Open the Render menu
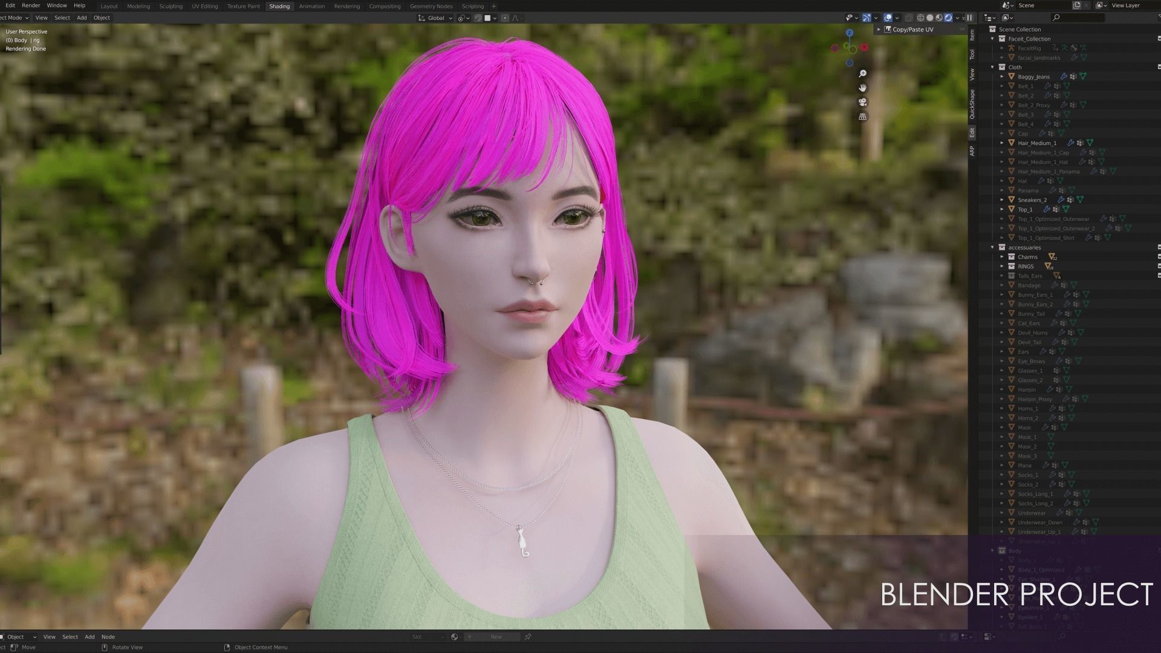The width and height of the screenshot is (1161, 653). (x=31, y=5)
